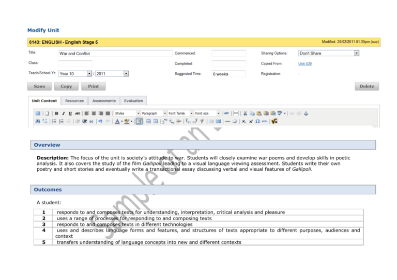
Task: Toggle bold formatting in editor toolbar
Action: pyautogui.click(x=56, y=113)
